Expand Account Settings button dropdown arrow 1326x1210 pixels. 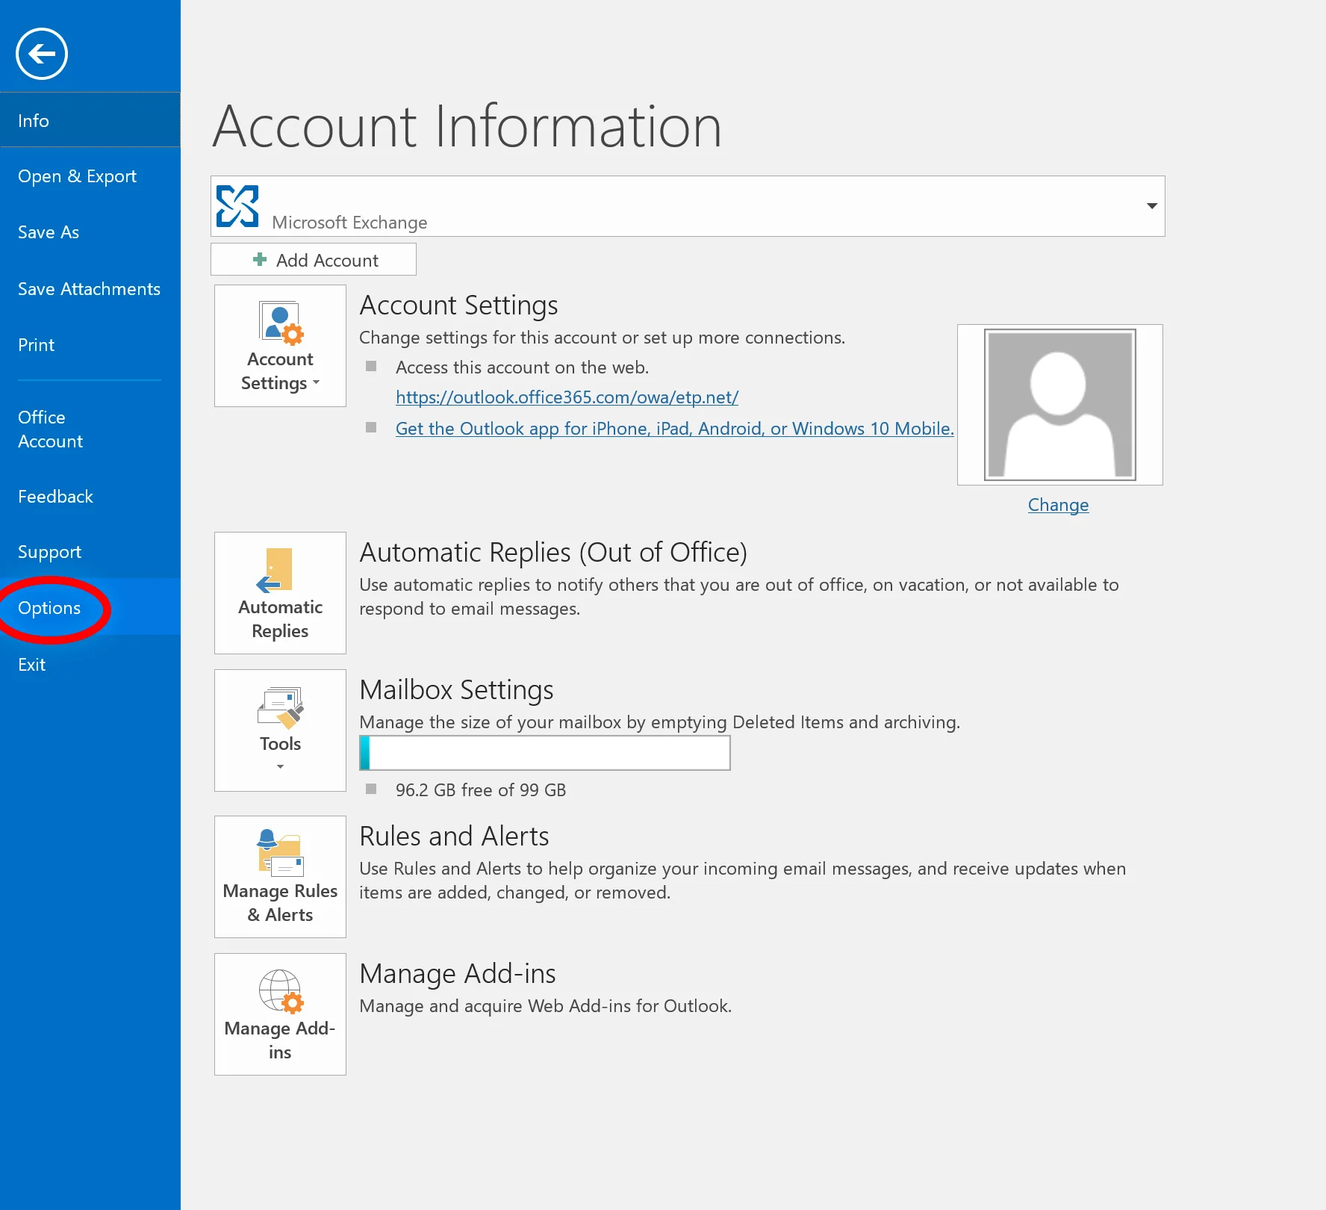[x=317, y=382]
